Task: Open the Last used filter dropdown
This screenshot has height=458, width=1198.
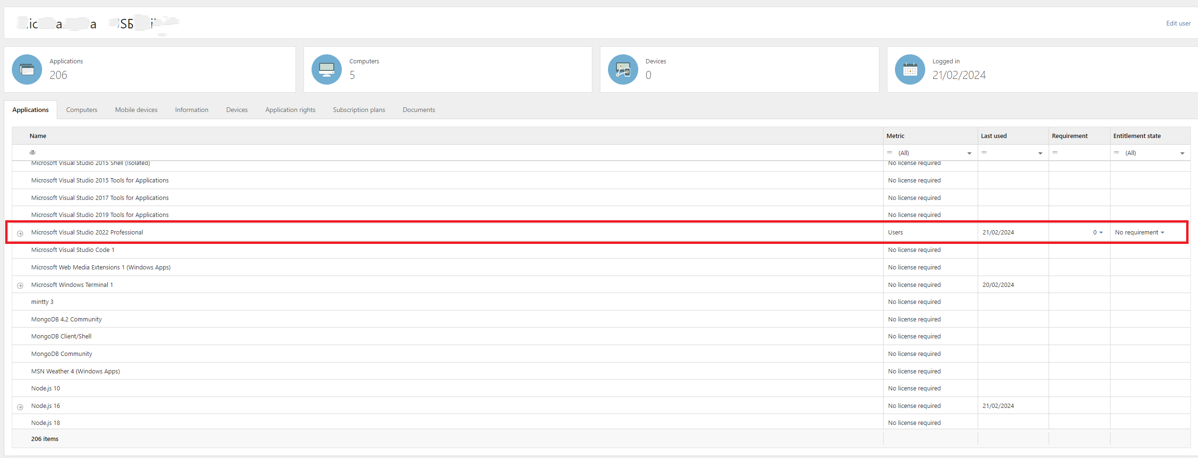Action: (1040, 153)
